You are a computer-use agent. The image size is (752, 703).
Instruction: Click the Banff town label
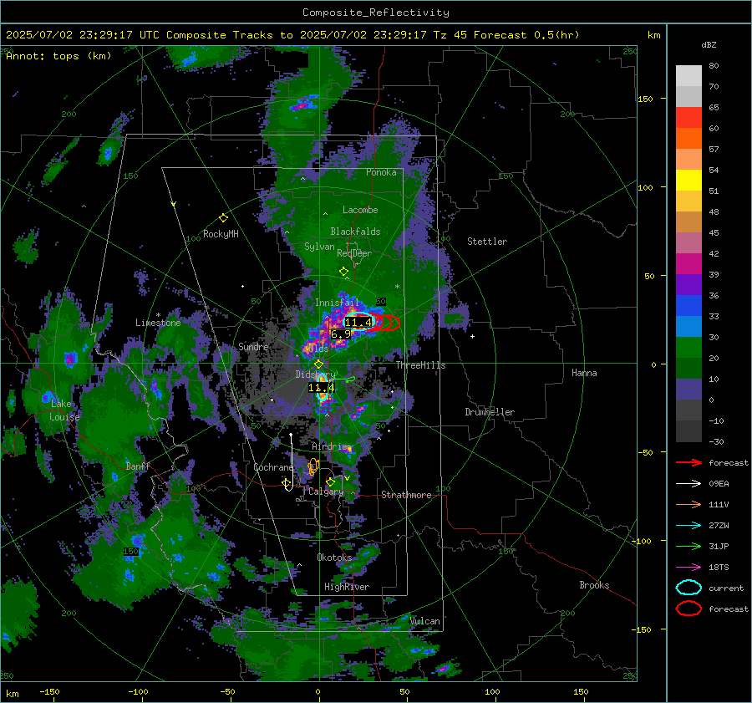pyautogui.click(x=138, y=466)
